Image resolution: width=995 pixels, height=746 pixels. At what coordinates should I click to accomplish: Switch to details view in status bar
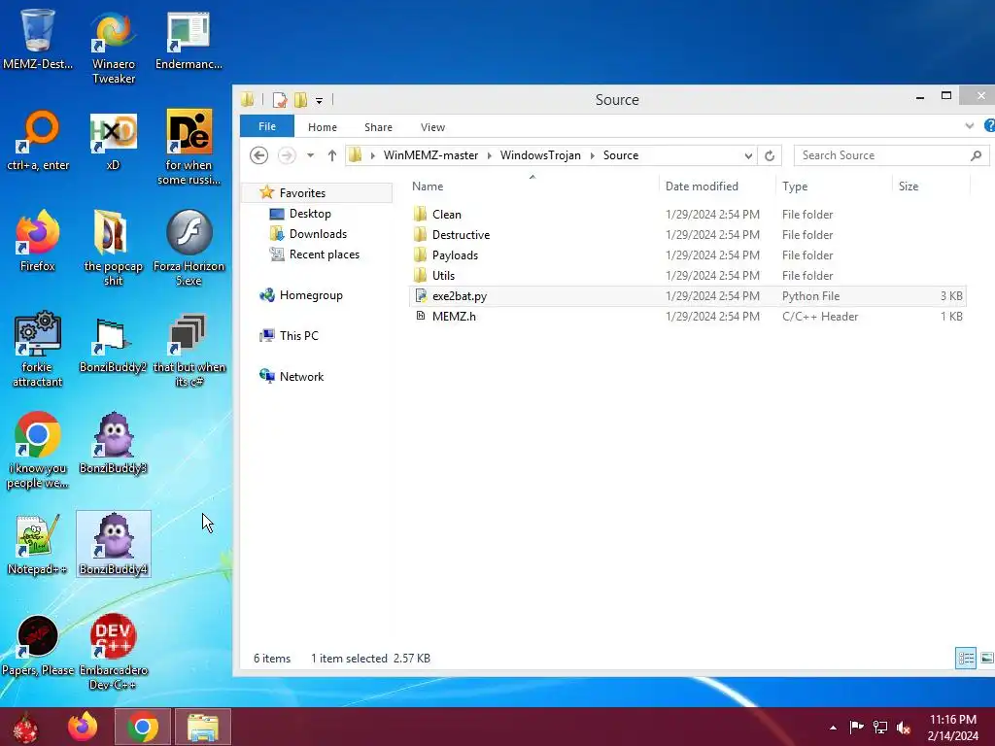click(966, 658)
